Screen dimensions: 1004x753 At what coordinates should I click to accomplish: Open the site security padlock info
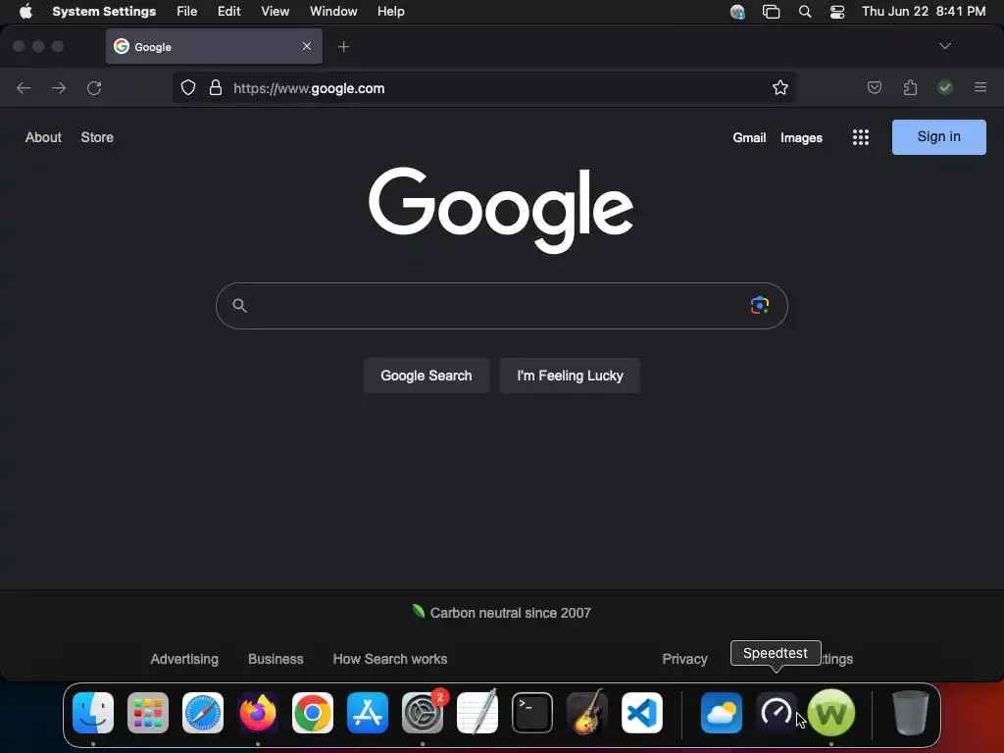point(216,87)
